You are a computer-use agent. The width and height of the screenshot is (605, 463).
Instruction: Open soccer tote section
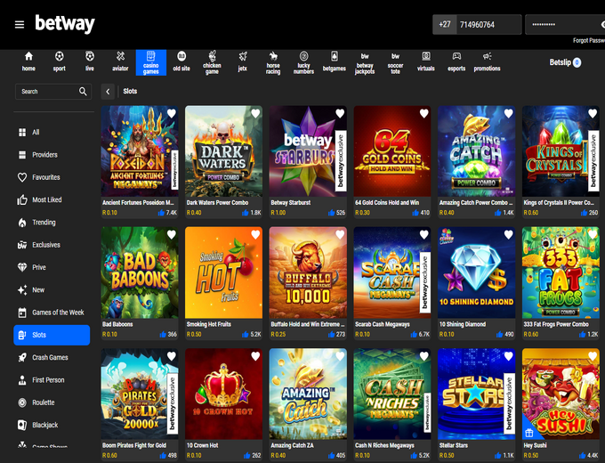[x=396, y=63]
